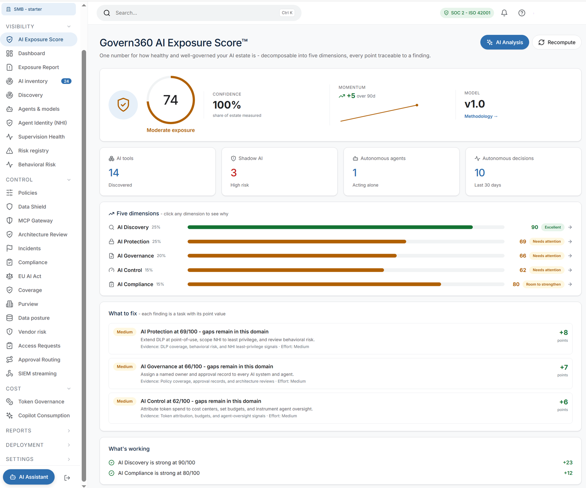The height and width of the screenshot is (488, 586).
Task: Click the momentum trend chart
Action: [x=379, y=113]
